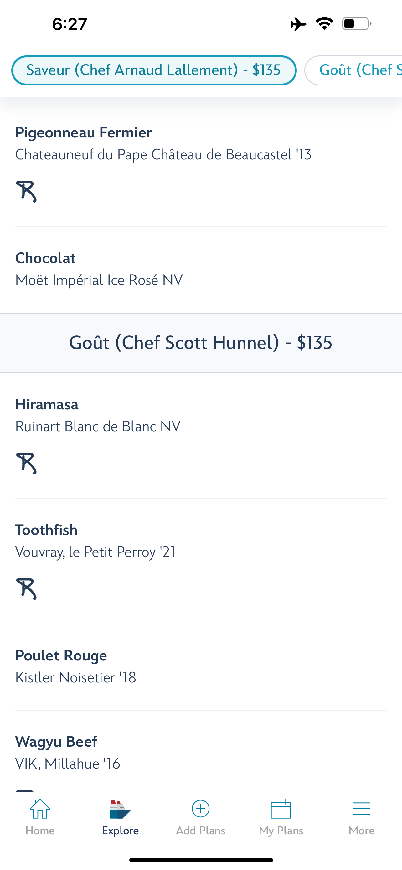Open the More hamburger menu icon
402x870 pixels.
point(362,809)
